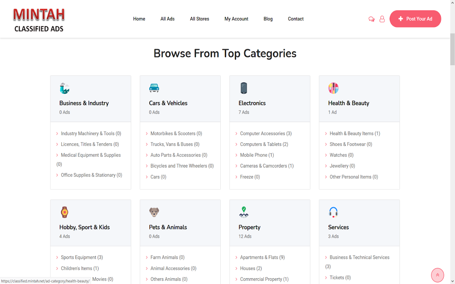Click the Post Your Ad button

tap(415, 19)
